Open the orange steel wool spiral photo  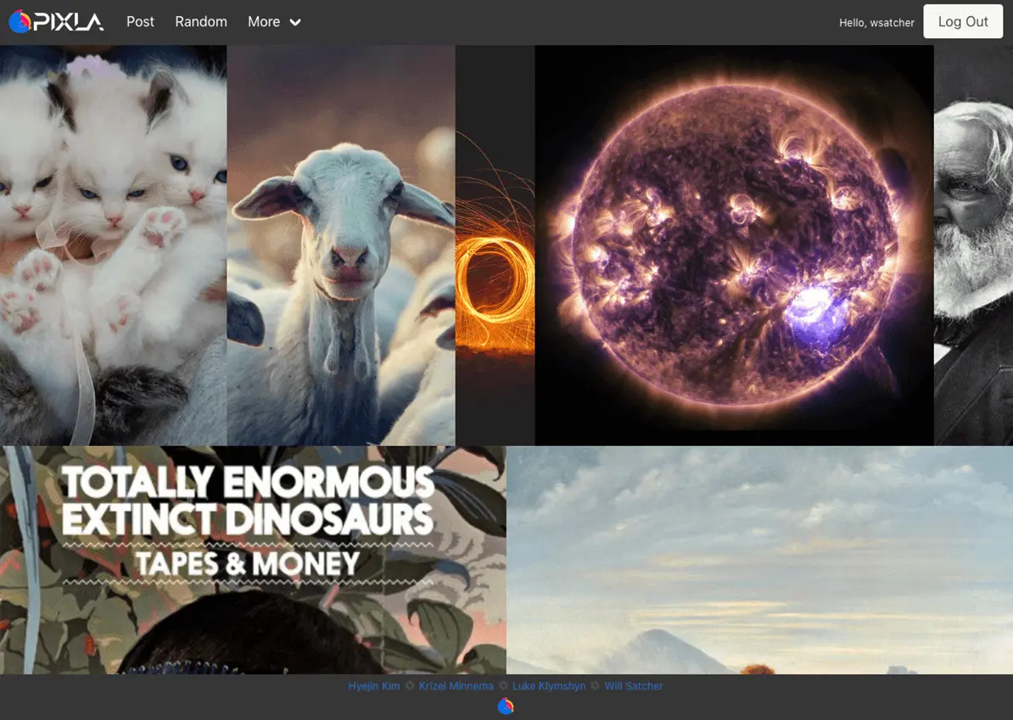[x=495, y=245]
